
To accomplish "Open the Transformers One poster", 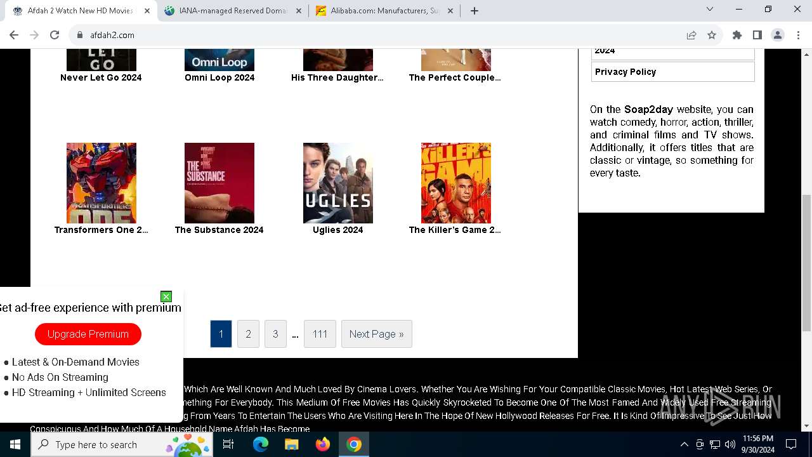I will click(101, 183).
